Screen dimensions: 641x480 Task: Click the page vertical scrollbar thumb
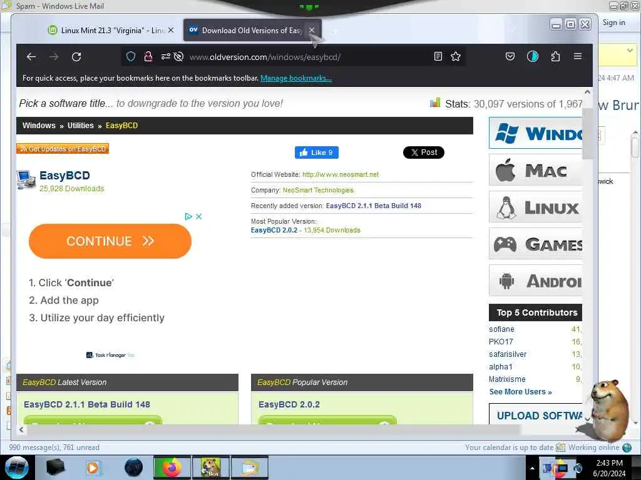587,134
